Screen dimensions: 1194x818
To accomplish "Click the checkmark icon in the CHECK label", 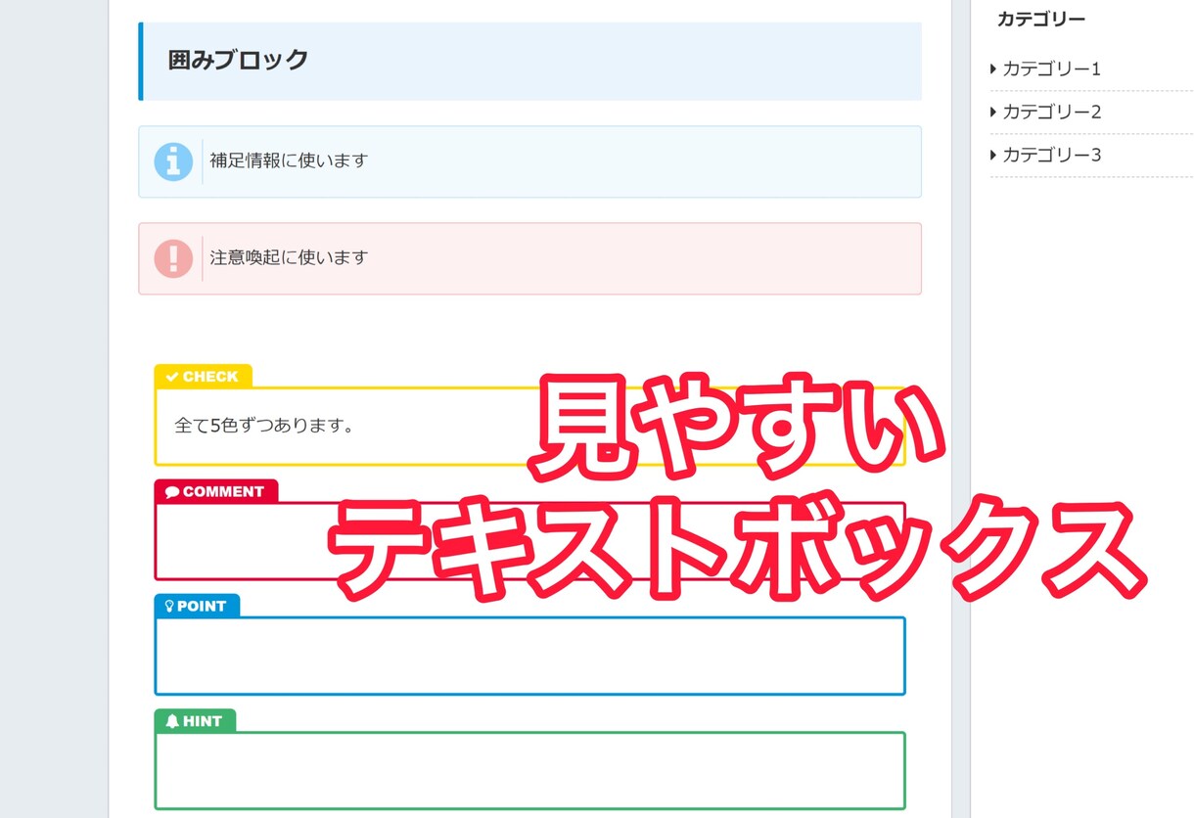I will [172, 377].
